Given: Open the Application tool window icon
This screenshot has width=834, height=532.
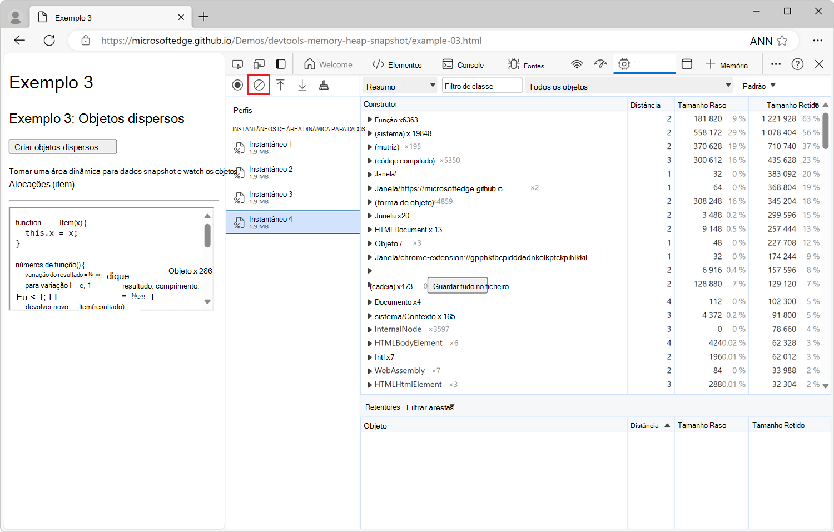Looking at the screenshot, I should pos(687,64).
